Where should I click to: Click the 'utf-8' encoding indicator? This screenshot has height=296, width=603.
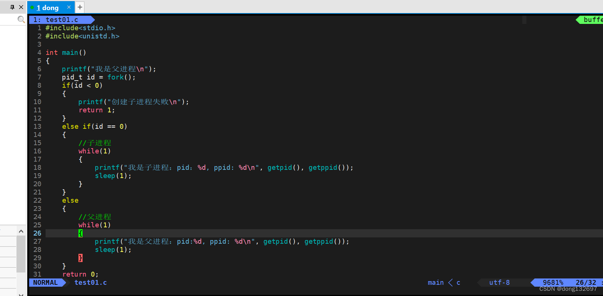500,283
